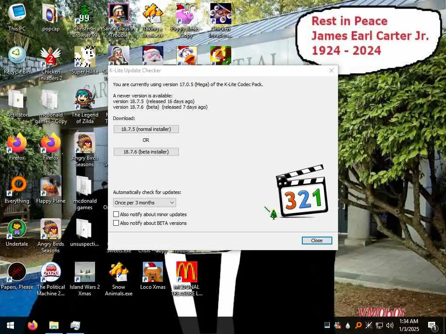Open This PC desktop icon
Viewport: 446px width, 334px height.
click(x=17, y=17)
